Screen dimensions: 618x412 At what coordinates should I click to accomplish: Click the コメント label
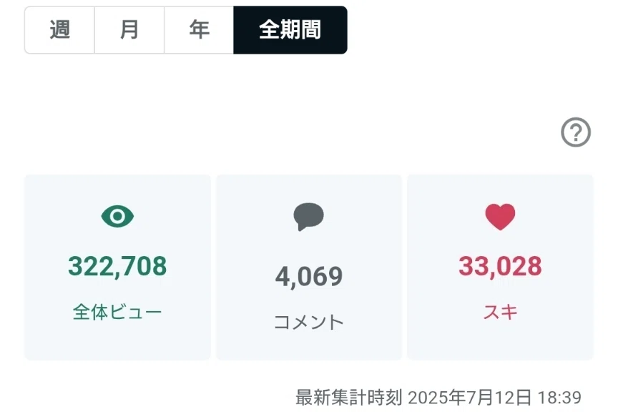point(309,322)
